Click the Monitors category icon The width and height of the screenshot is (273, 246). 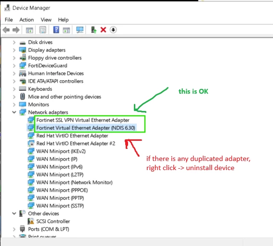23,104
